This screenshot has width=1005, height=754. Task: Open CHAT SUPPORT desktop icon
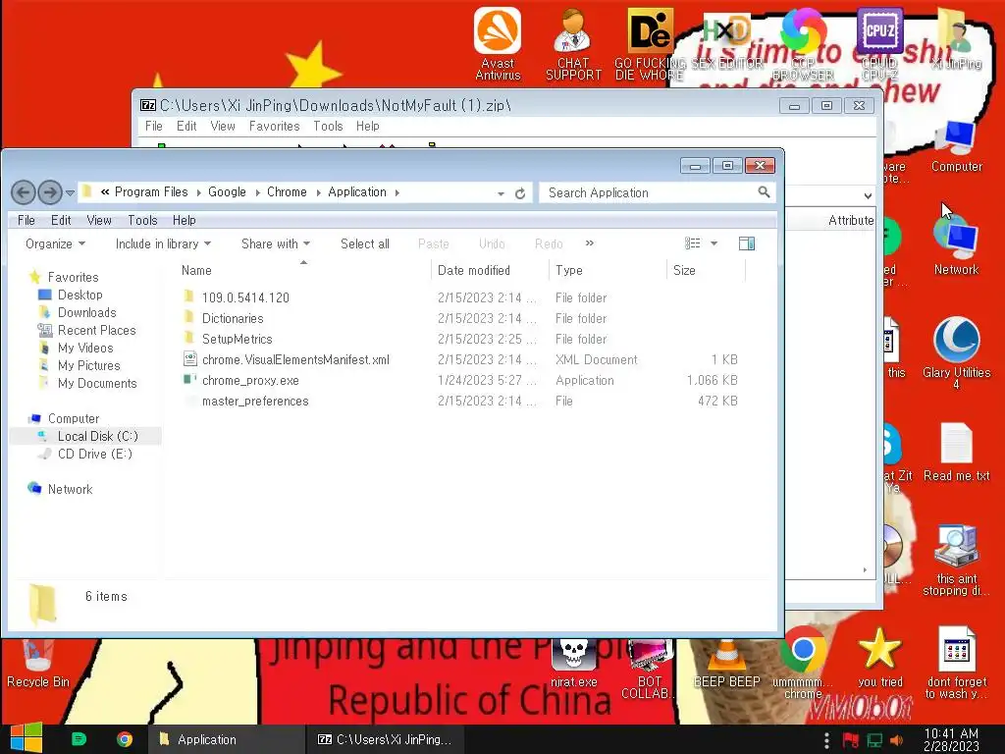click(573, 44)
